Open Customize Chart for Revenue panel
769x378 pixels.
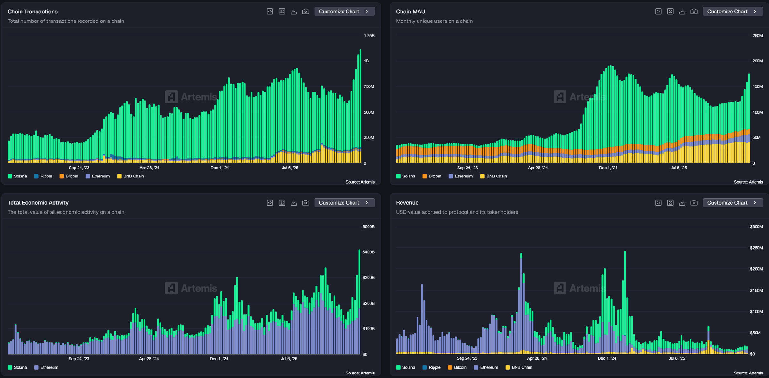coord(732,203)
